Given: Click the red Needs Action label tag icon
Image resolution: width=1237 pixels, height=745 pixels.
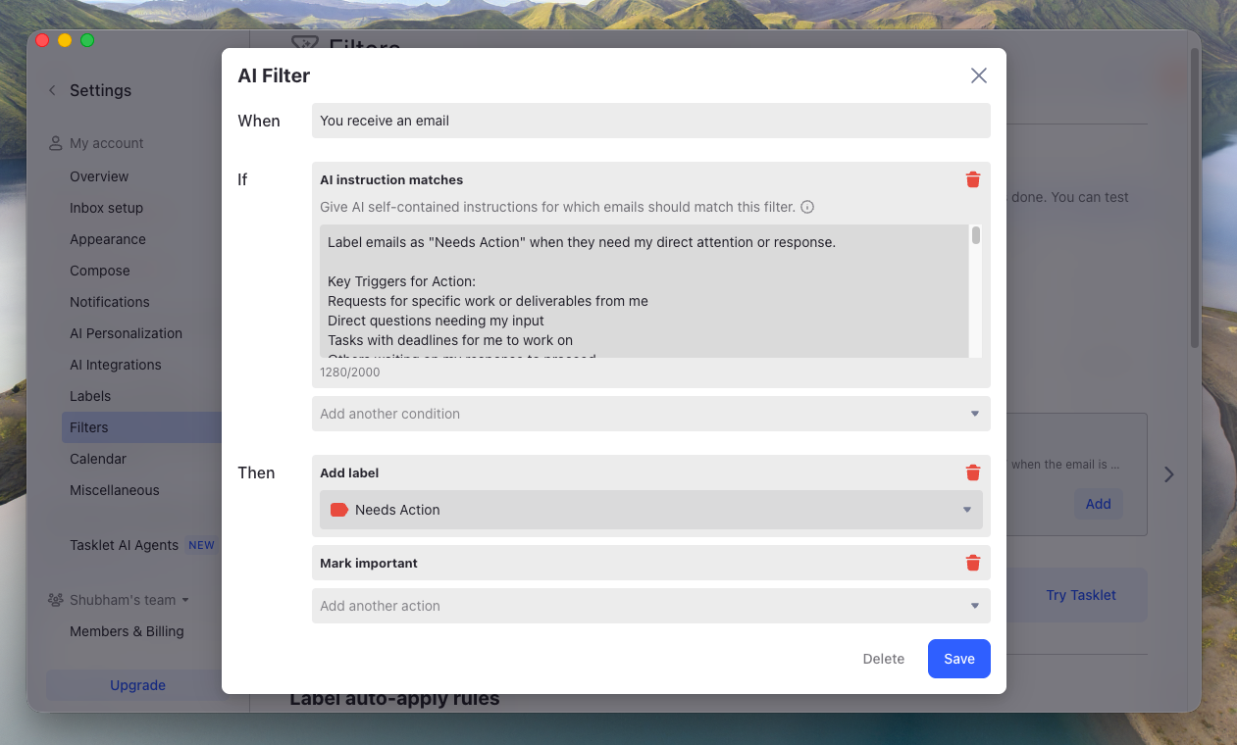Looking at the screenshot, I should tap(339, 510).
